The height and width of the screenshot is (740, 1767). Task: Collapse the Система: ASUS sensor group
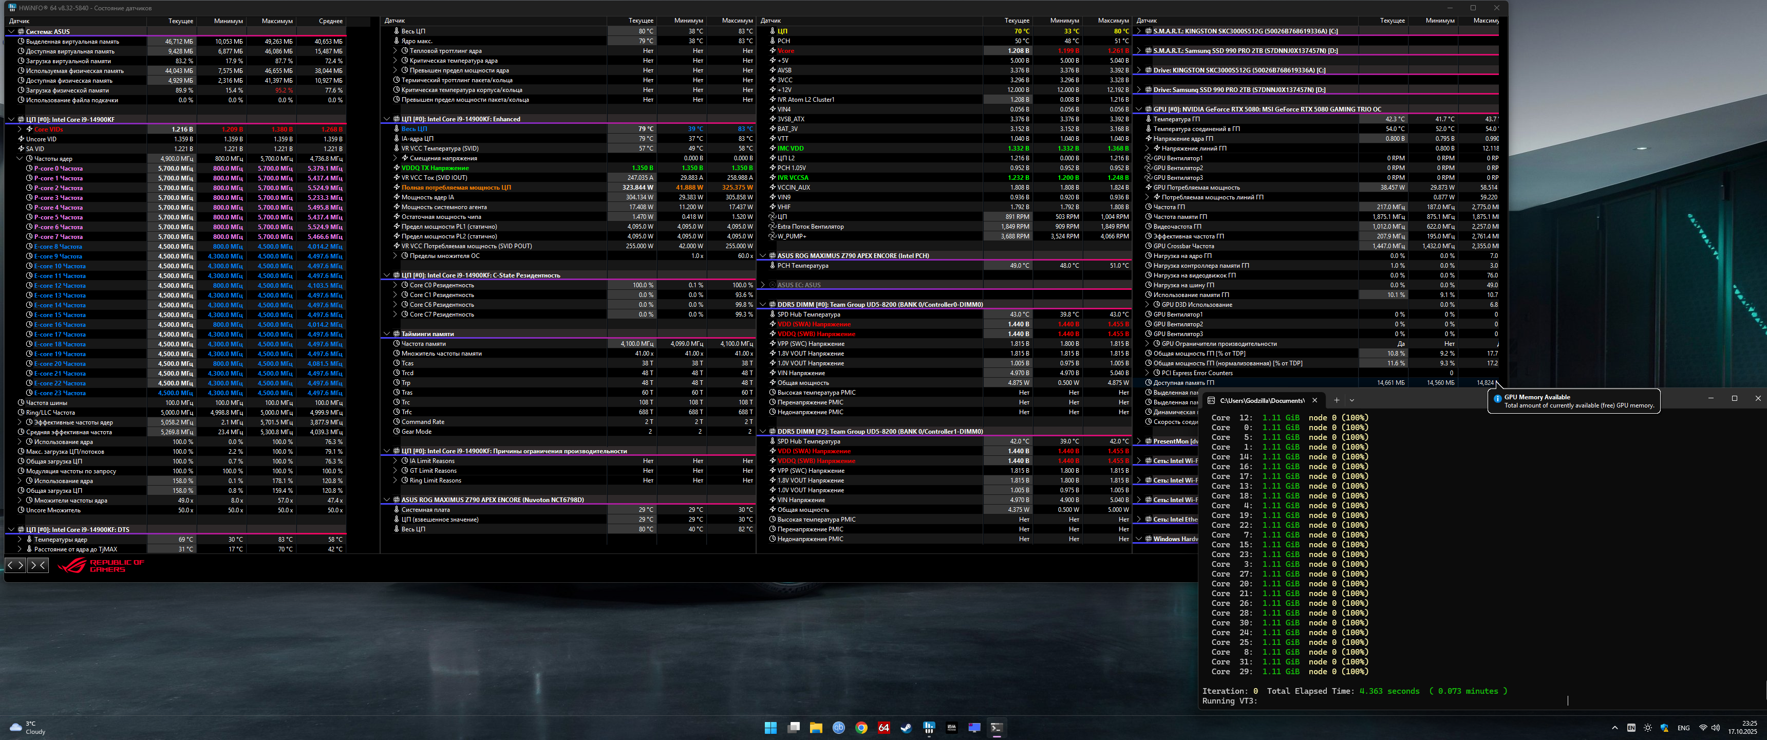coord(11,31)
